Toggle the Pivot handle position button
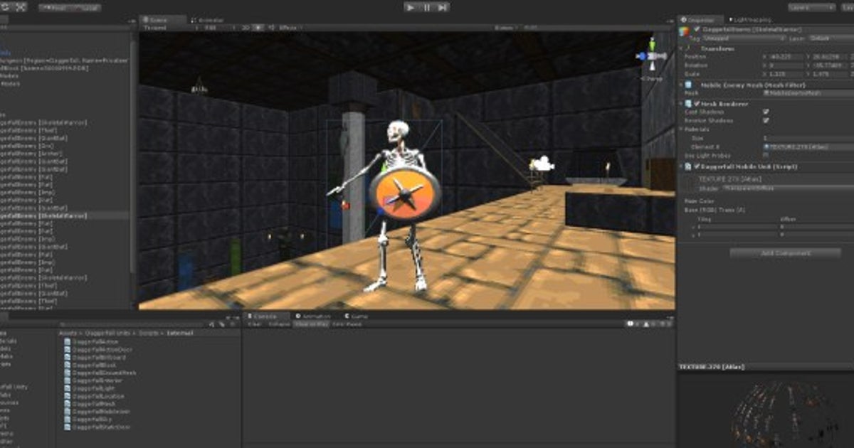This screenshot has width=854, height=448. (x=53, y=7)
